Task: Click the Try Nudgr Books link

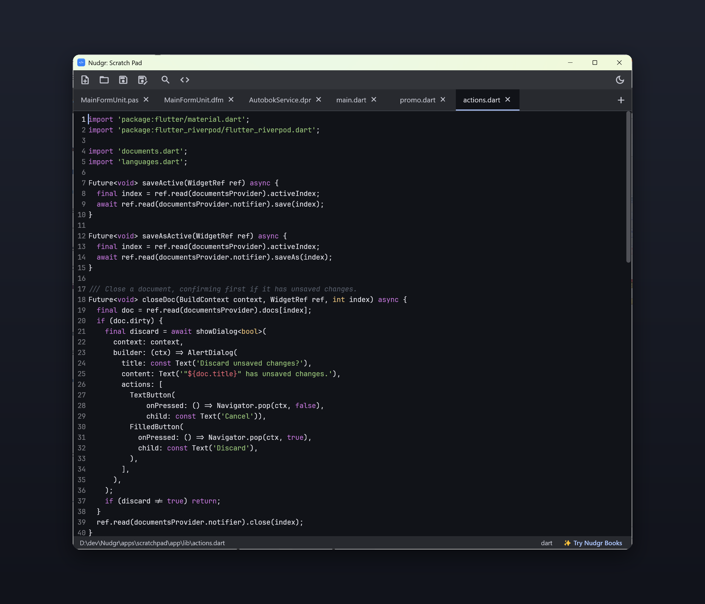Action: pyautogui.click(x=593, y=543)
